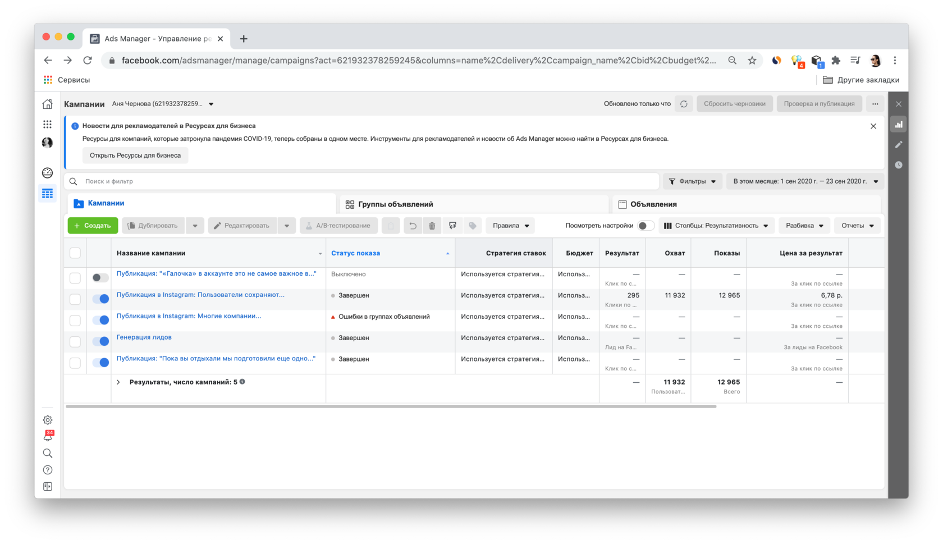Sort by Статус показа column header
The height and width of the screenshot is (544, 943).
[355, 253]
